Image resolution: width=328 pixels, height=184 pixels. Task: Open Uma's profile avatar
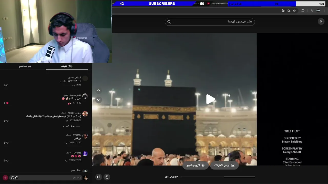click(x=85, y=154)
